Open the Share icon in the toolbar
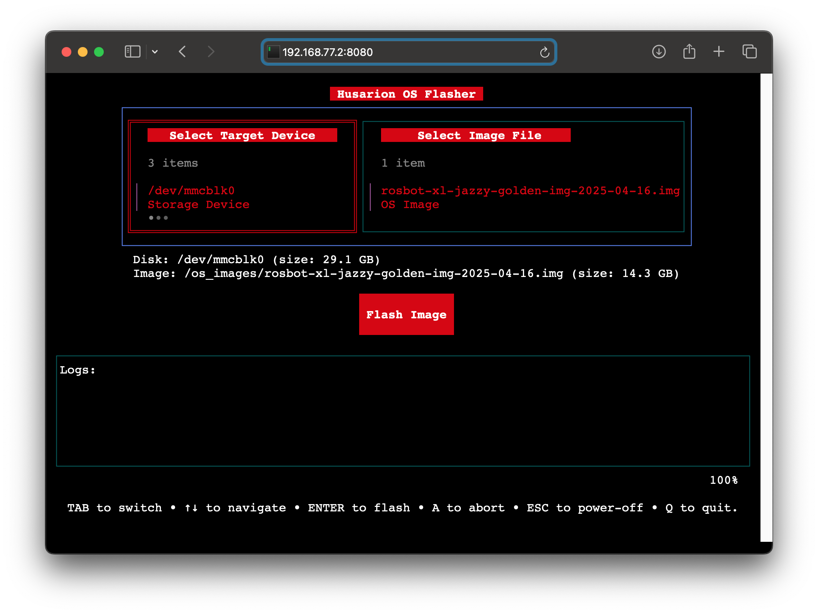 (x=689, y=52)
